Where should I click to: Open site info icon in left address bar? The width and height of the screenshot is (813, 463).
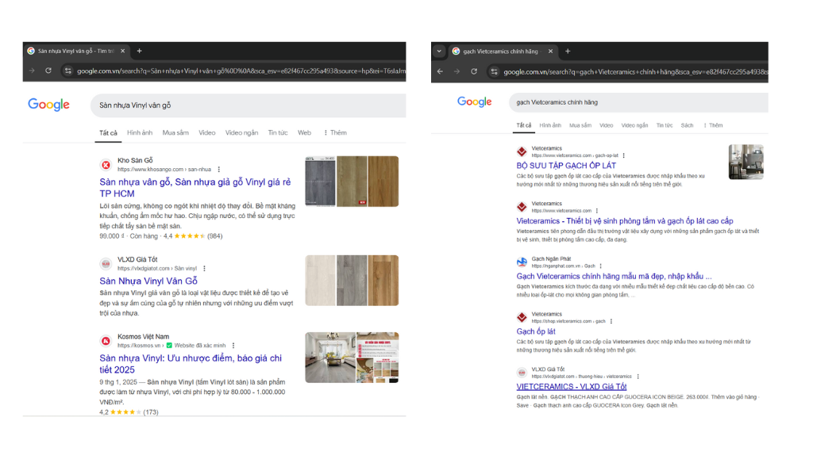[x=68, y=71]
